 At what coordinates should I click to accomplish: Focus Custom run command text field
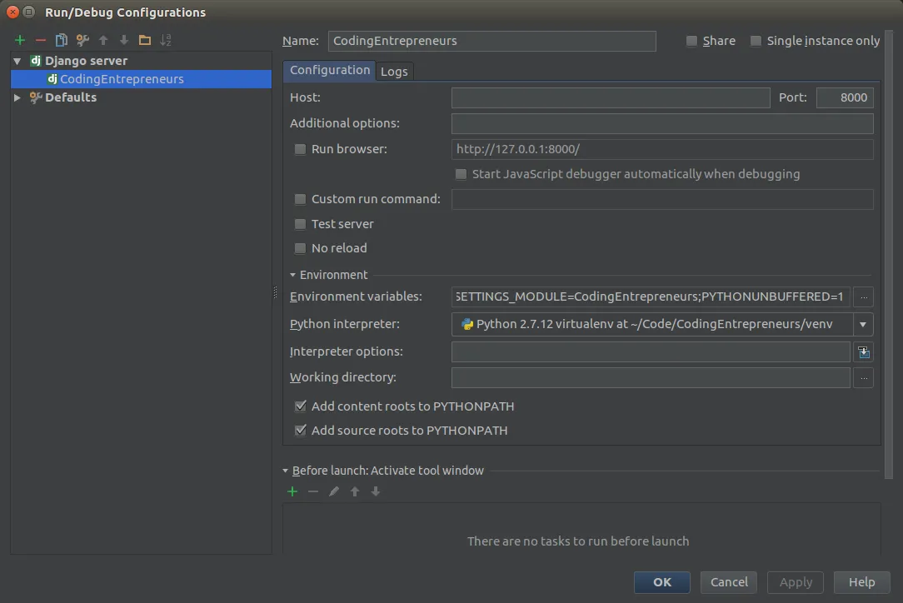662,199
